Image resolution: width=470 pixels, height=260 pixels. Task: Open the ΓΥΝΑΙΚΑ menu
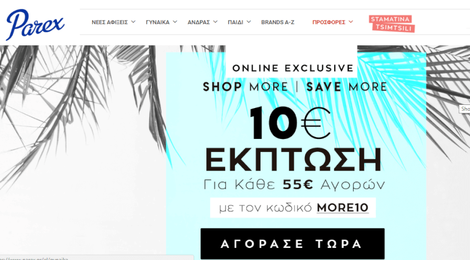pyautogui.click(x=158, y=22)
